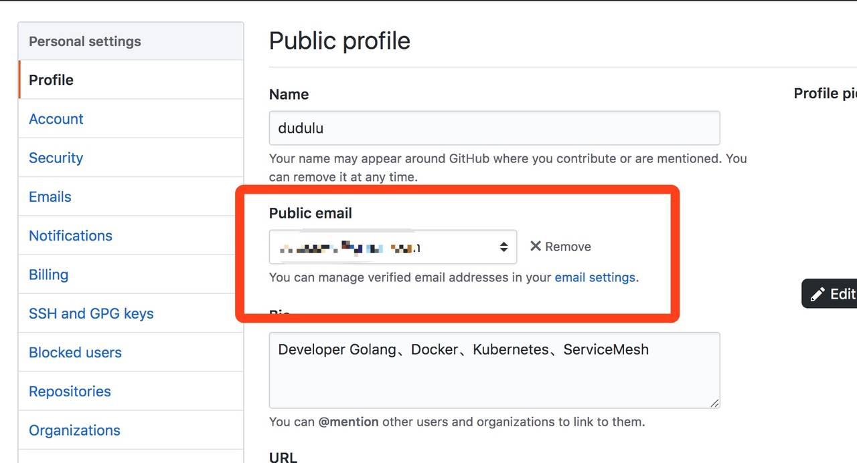Viewport: 857px width, 463px height.
Task: Open the Profile settings tab
Action: [x=52, y=80]
